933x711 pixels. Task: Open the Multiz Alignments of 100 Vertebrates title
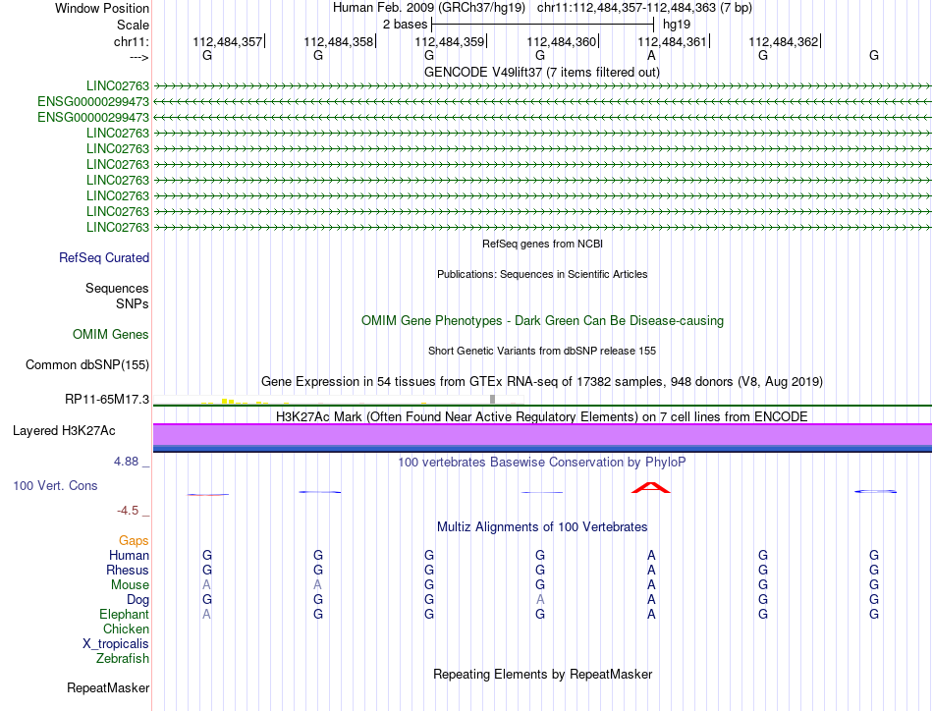click(x=542, y=527)
